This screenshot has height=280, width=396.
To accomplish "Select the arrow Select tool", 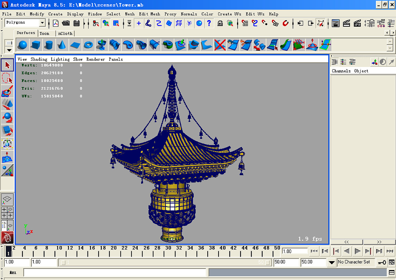I will point(8,65).
